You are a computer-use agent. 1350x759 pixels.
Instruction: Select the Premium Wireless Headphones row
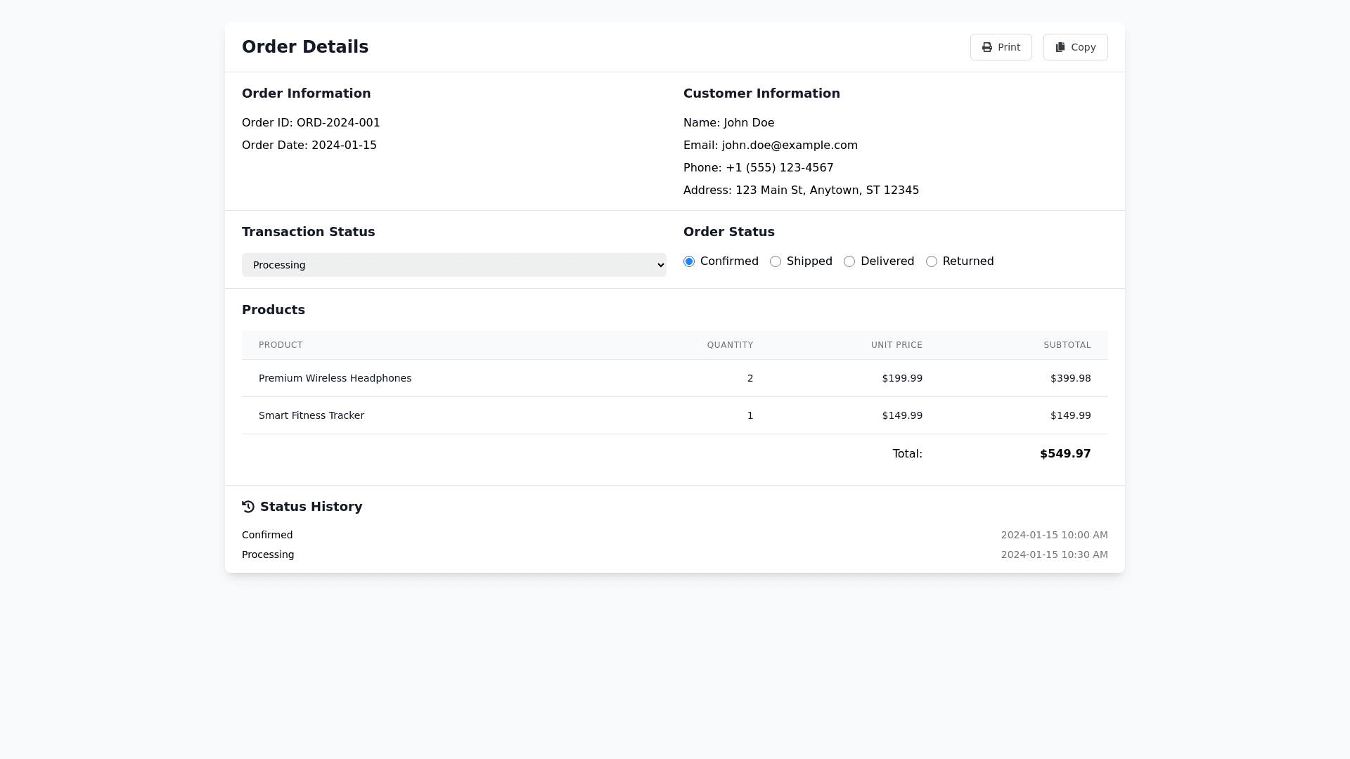point(335,378)
